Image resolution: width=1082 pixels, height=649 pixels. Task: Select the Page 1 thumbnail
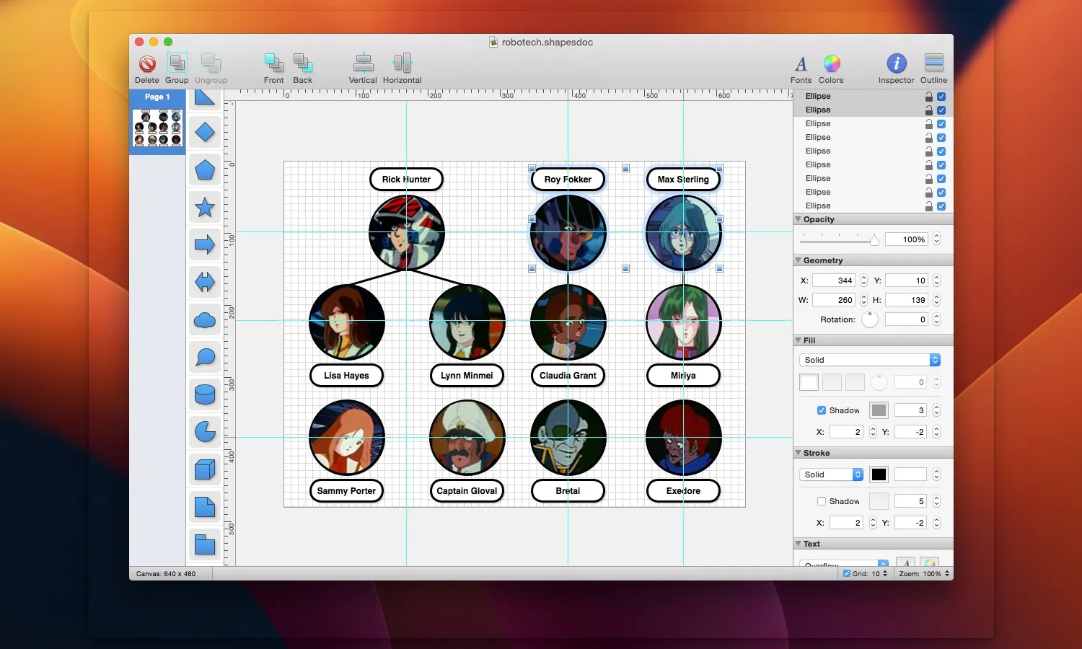point(157,128)
